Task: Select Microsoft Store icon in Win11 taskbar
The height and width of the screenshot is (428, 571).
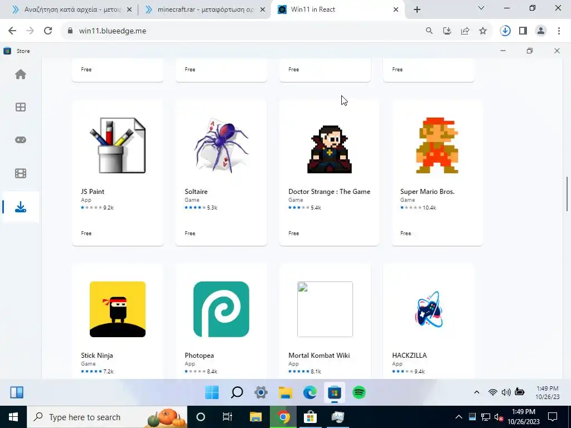Action: point(335,392)
